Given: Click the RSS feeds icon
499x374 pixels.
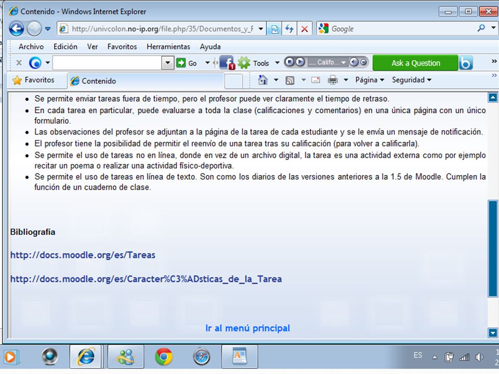Looking at the screenshot, I should click(x=290, y=80).
